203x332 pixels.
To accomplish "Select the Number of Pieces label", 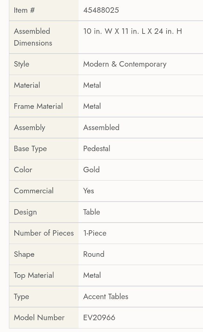I will click(x=44, y=233).
